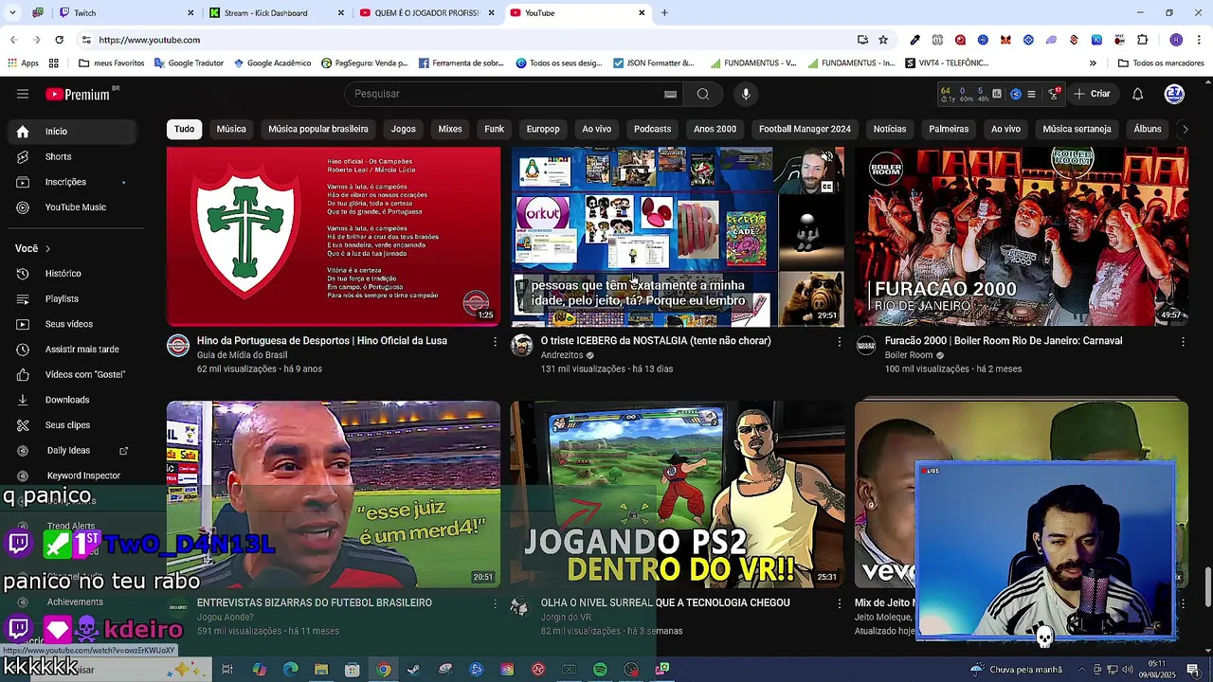Show more bookmarks with the double chevron
1213x682 pixels.
(1093, 63)
